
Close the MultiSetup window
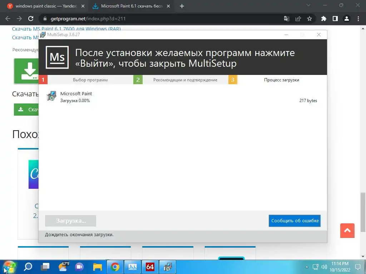pos(319,35)
